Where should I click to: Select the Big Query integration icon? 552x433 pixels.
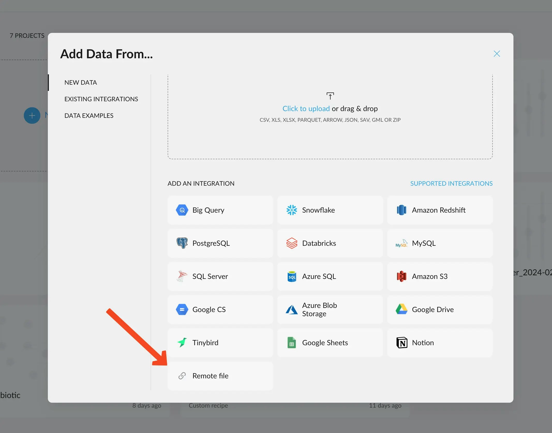coord(182,210)
